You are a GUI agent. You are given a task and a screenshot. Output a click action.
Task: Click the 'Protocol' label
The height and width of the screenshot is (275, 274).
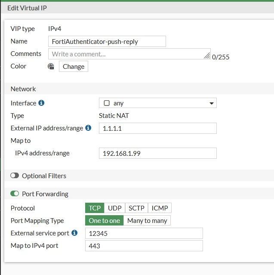(x=23, y=208)
